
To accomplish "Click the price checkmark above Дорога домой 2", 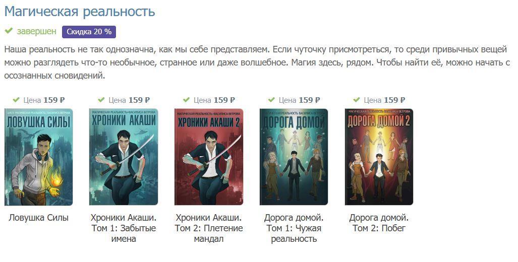I will pyautogui.click(x=357, y=100).
